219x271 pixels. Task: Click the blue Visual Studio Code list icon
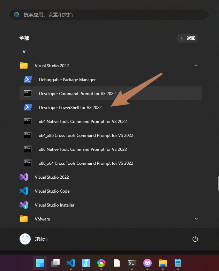click(24, 191)
